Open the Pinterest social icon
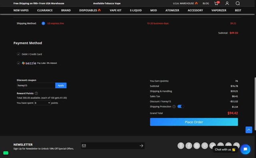256x158 pixels. click(x=204, y=146)
